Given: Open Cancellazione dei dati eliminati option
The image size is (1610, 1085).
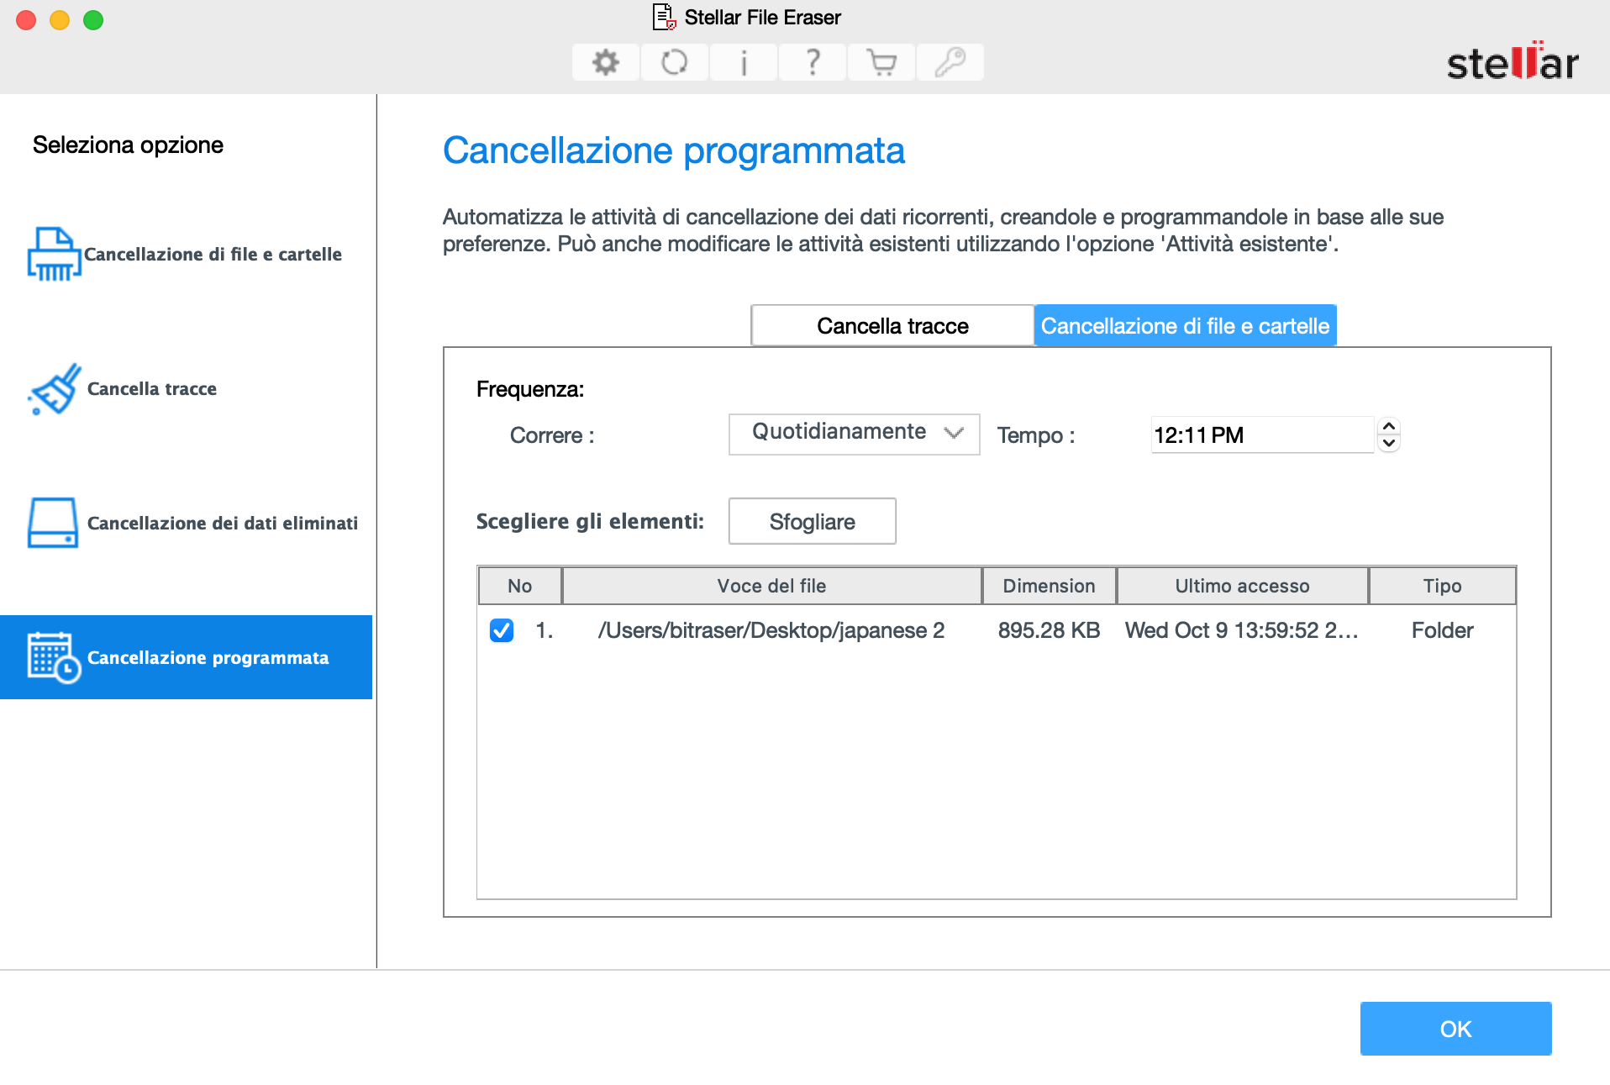Looking at the screenshot, I should tap(187, 523).
